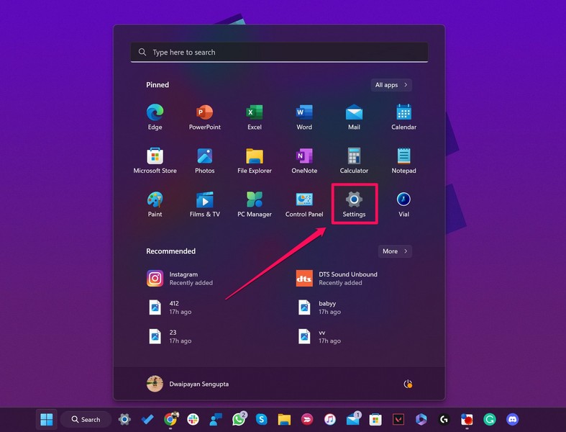Open the blue chat people taskbar icon
The width and height of the screenshot is (566, 432).
pyautogui.click(x=216, y=419)
